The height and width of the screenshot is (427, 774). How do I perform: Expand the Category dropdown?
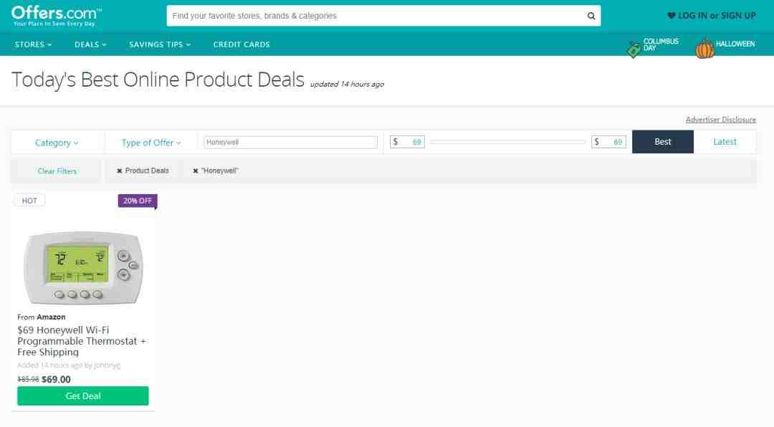[x=57, y=143]
